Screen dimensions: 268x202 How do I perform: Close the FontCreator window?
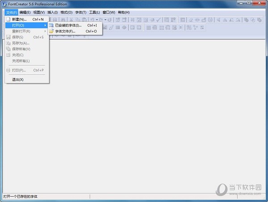click(x=259, y=3)
